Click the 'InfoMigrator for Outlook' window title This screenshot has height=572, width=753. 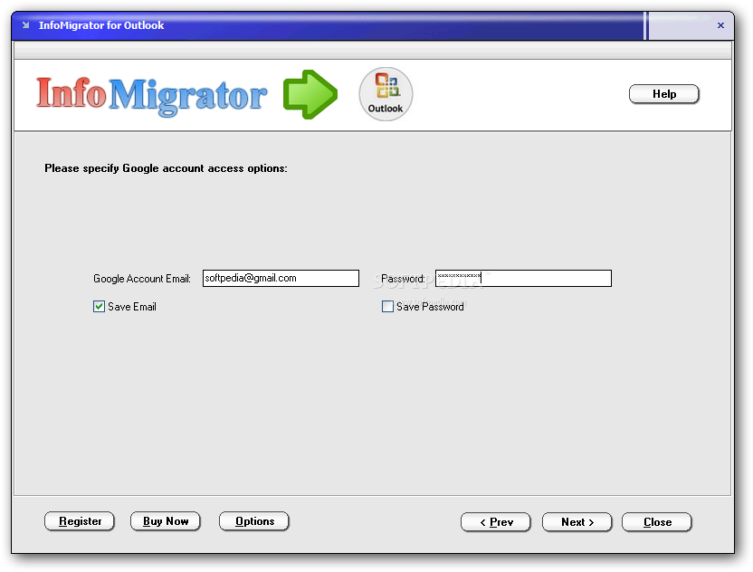tap(101, 25)
